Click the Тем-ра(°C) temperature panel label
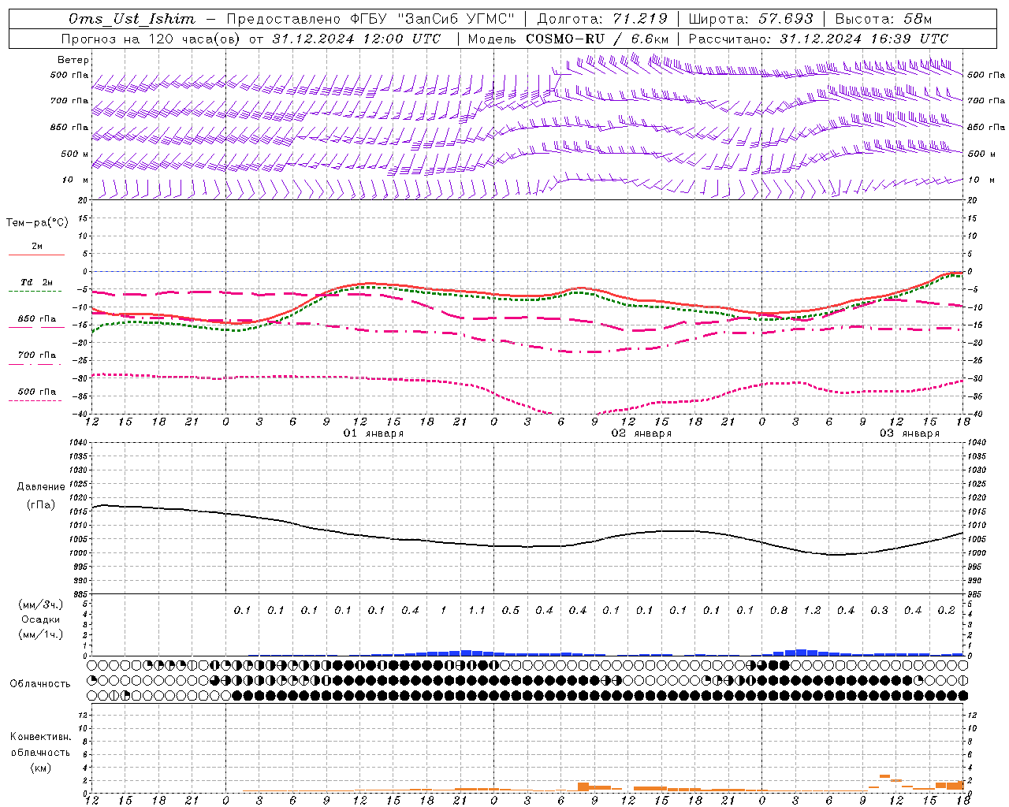The image size is (1009, 807). click(x=37, y=223)
